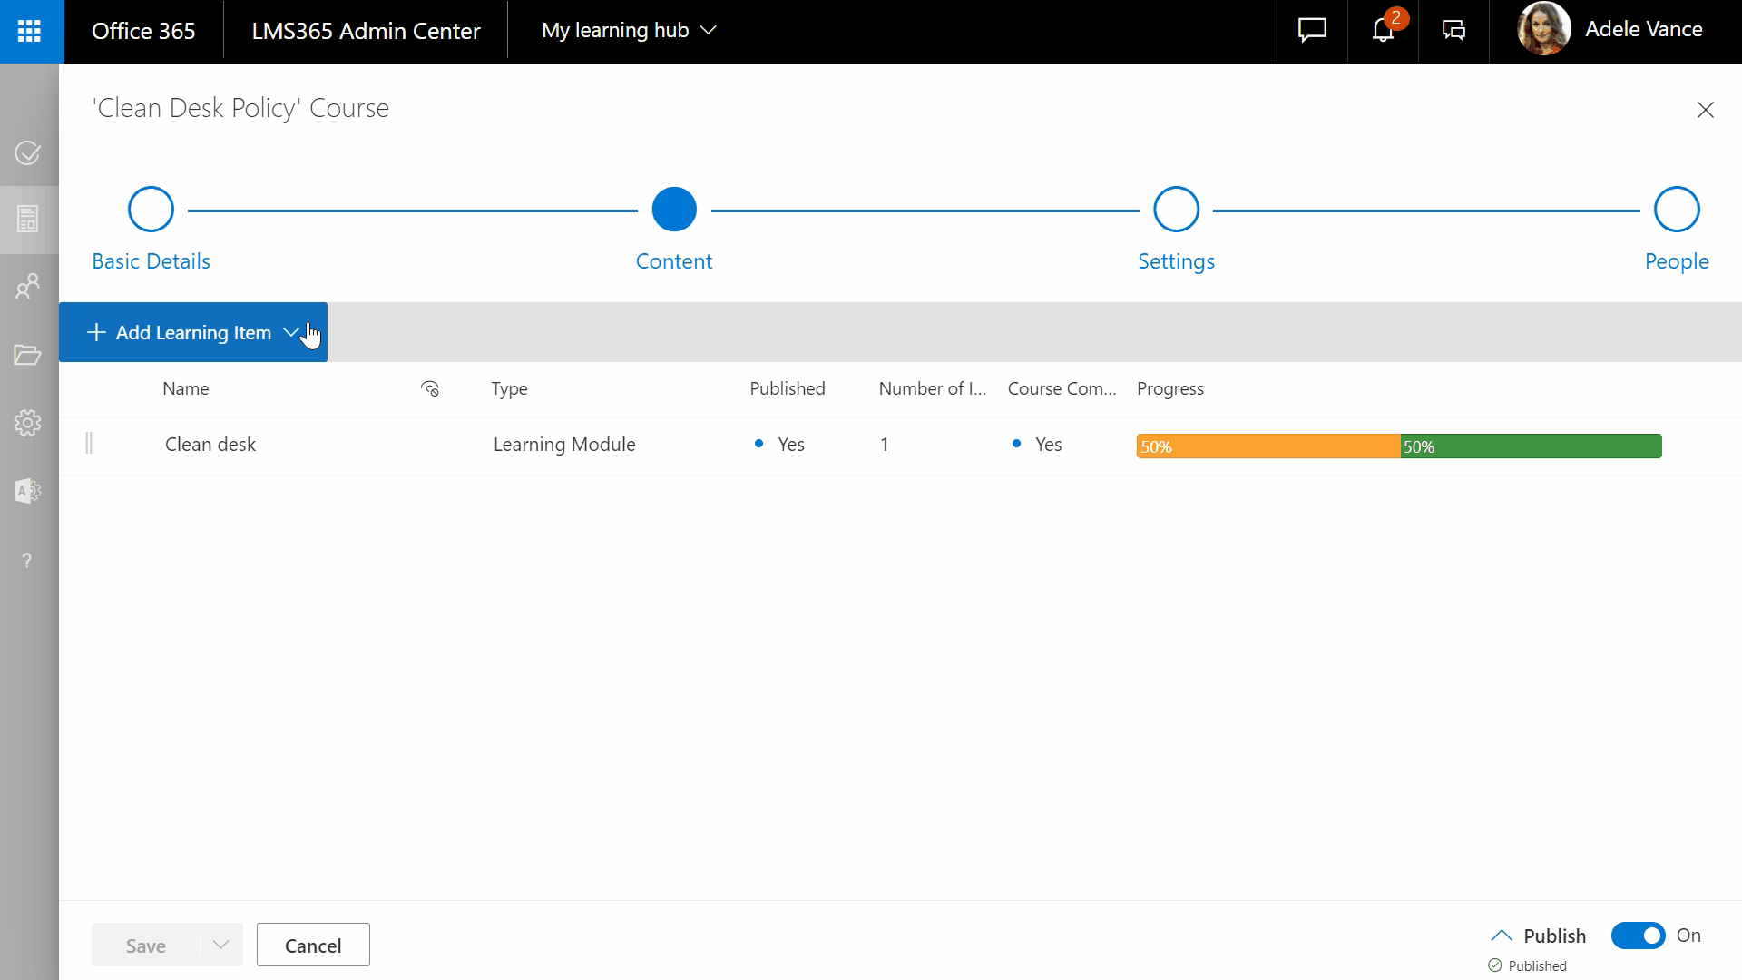Open the settings gear sidebar icon
1742x980 pixels.
click(x=28, y=423)
